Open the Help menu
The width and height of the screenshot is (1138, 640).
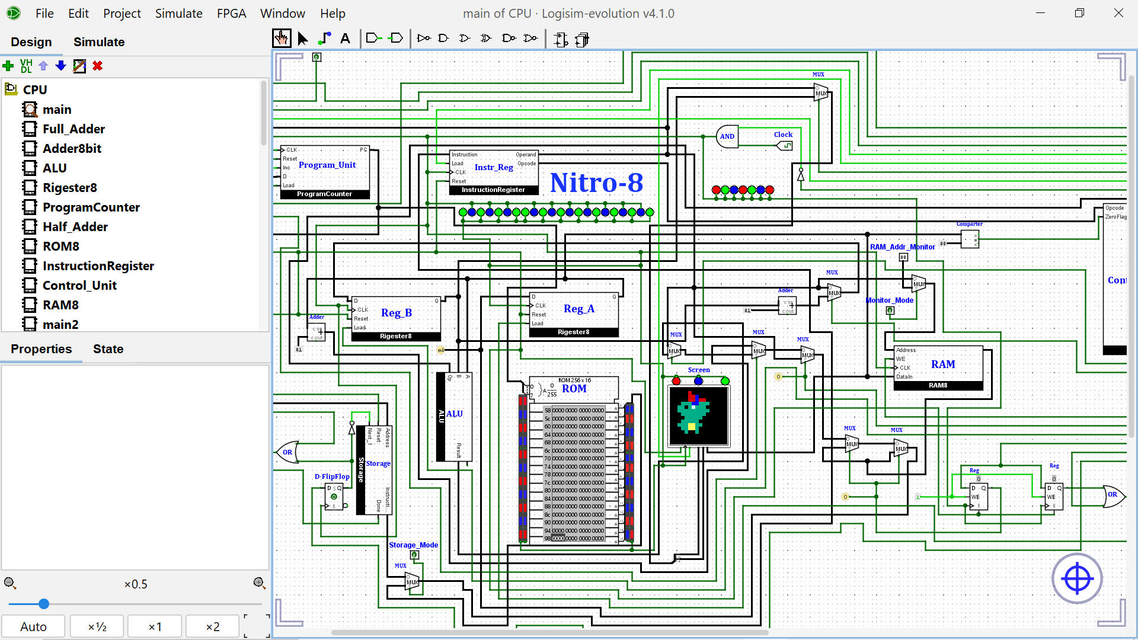(x=333, y=13)
